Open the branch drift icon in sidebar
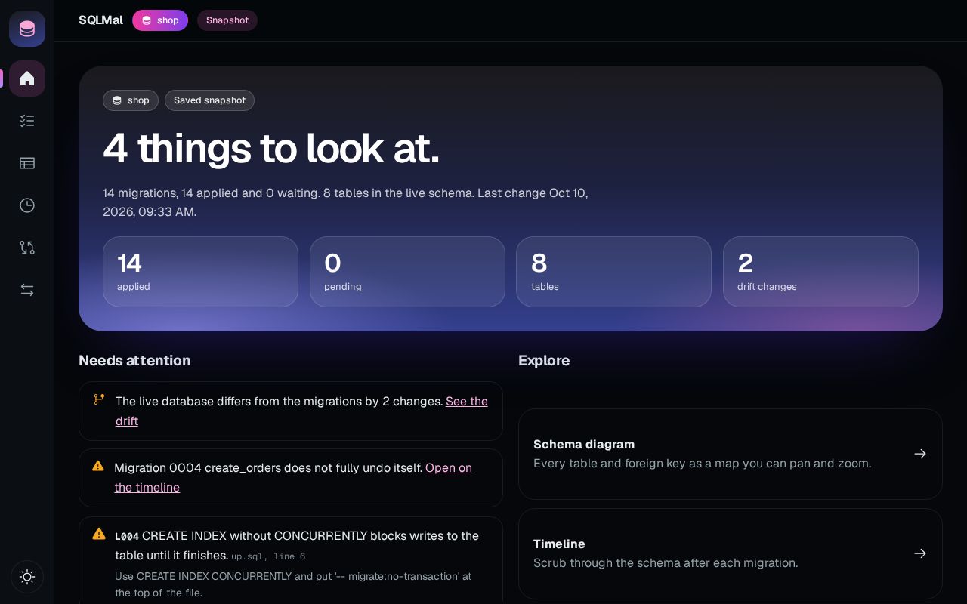Viewport: 967px width, 604px height. click(27, 248)
